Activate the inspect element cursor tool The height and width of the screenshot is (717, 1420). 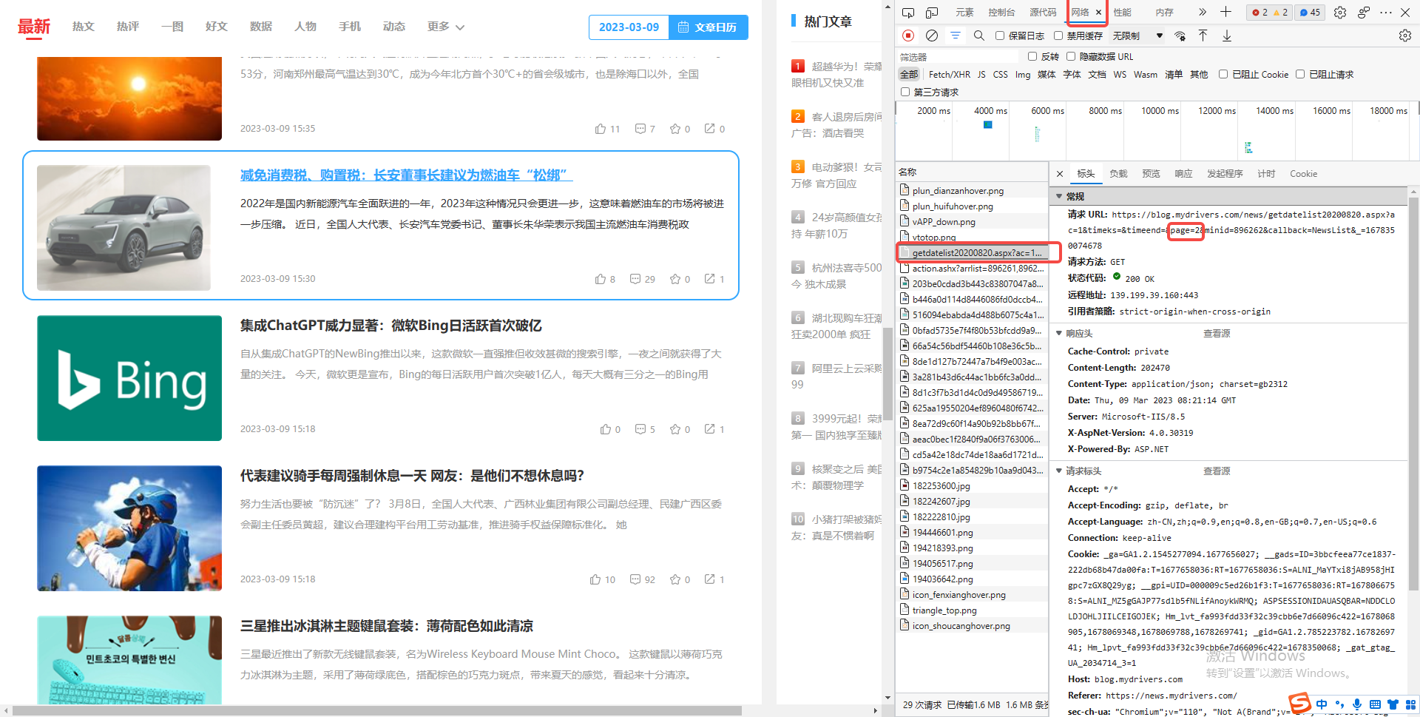click(x=908, y=12)
